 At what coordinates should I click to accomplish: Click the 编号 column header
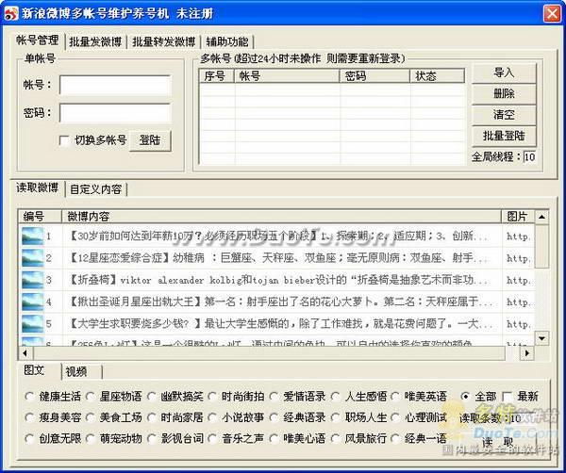(x=40, y=217)
